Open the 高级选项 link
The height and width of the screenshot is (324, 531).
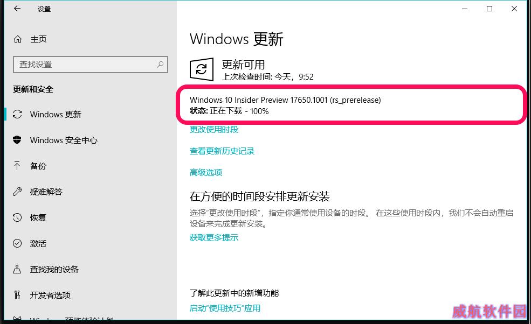206,172
